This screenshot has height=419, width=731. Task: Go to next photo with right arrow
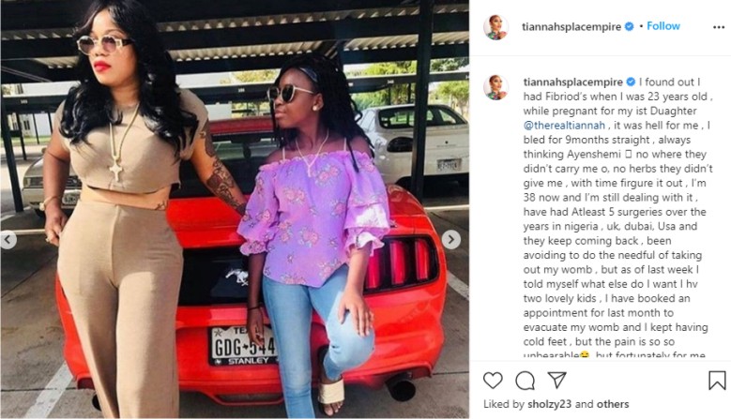pyautogui.click(x=450, y=240)
